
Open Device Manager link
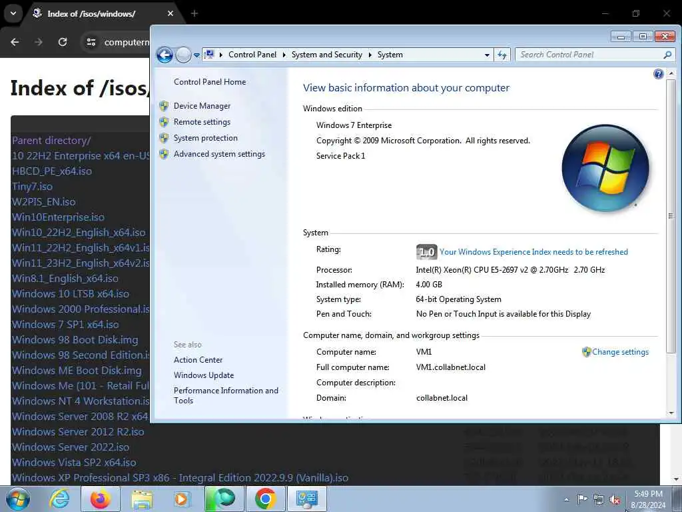[202, 106]
